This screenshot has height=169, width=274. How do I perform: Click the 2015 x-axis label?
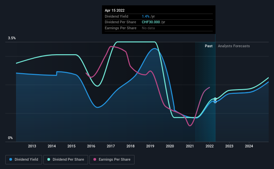pyautogui.click(x=71, y=146)
